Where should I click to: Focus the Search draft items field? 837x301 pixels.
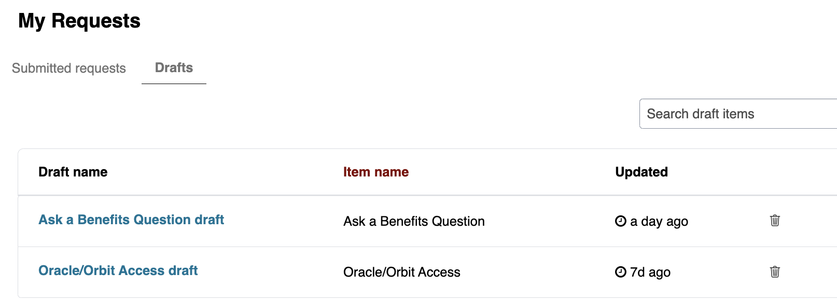tap(736, 114)
